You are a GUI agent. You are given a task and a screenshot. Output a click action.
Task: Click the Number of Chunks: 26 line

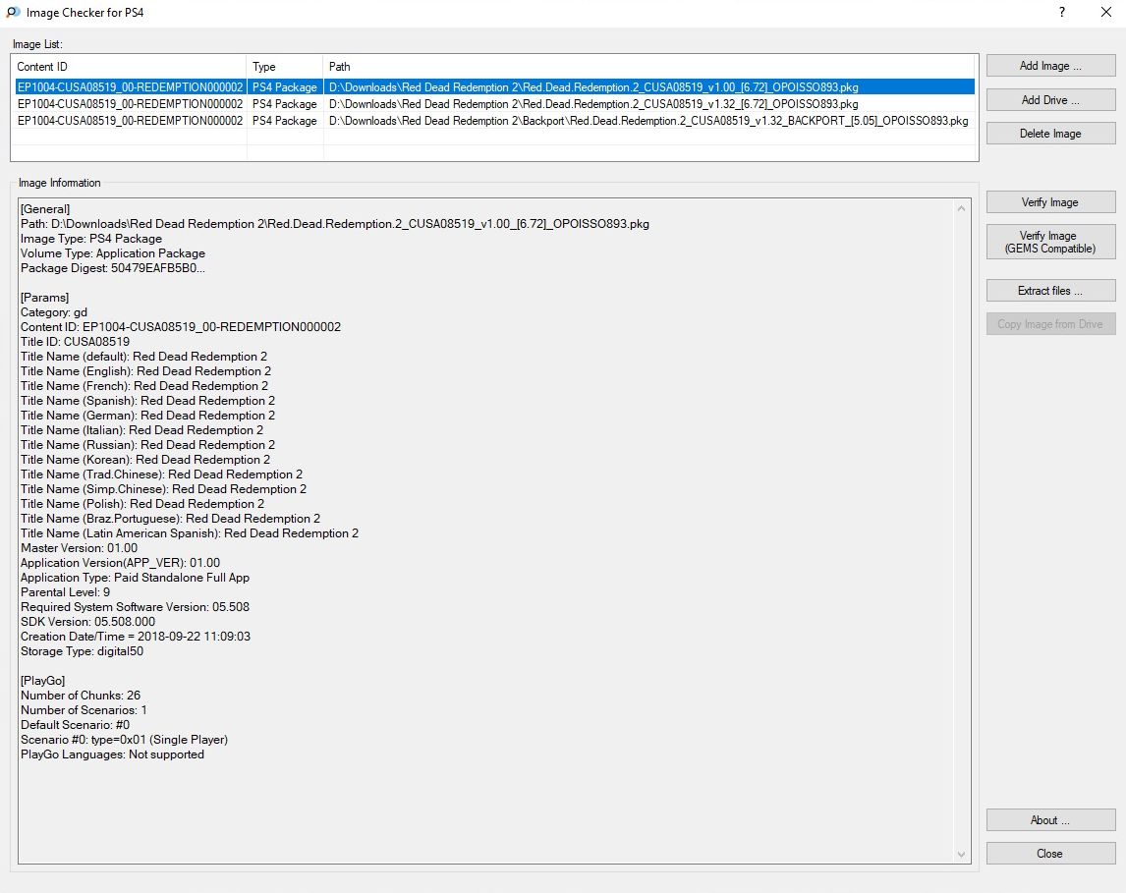click(81, 695)
